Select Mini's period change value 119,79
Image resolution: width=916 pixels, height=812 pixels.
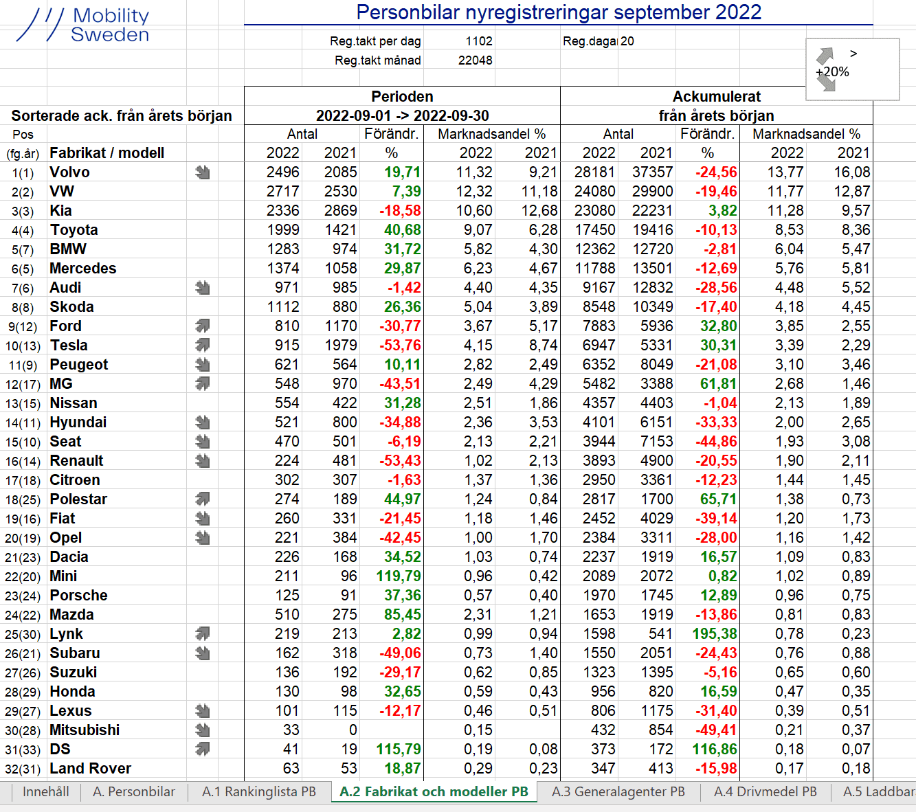pyautogui.click(x=399, y=576)
